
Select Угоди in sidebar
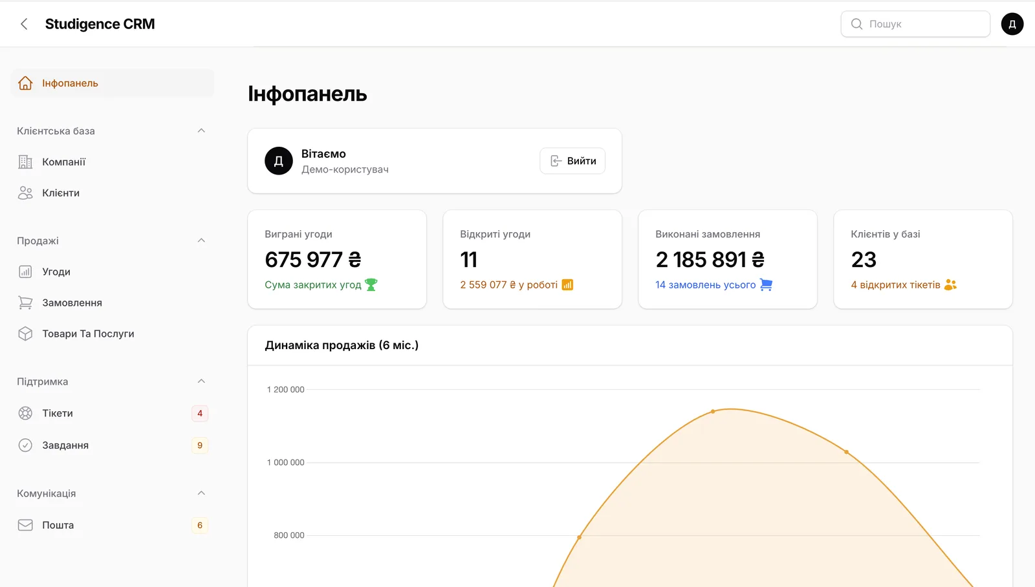[113, 272]
